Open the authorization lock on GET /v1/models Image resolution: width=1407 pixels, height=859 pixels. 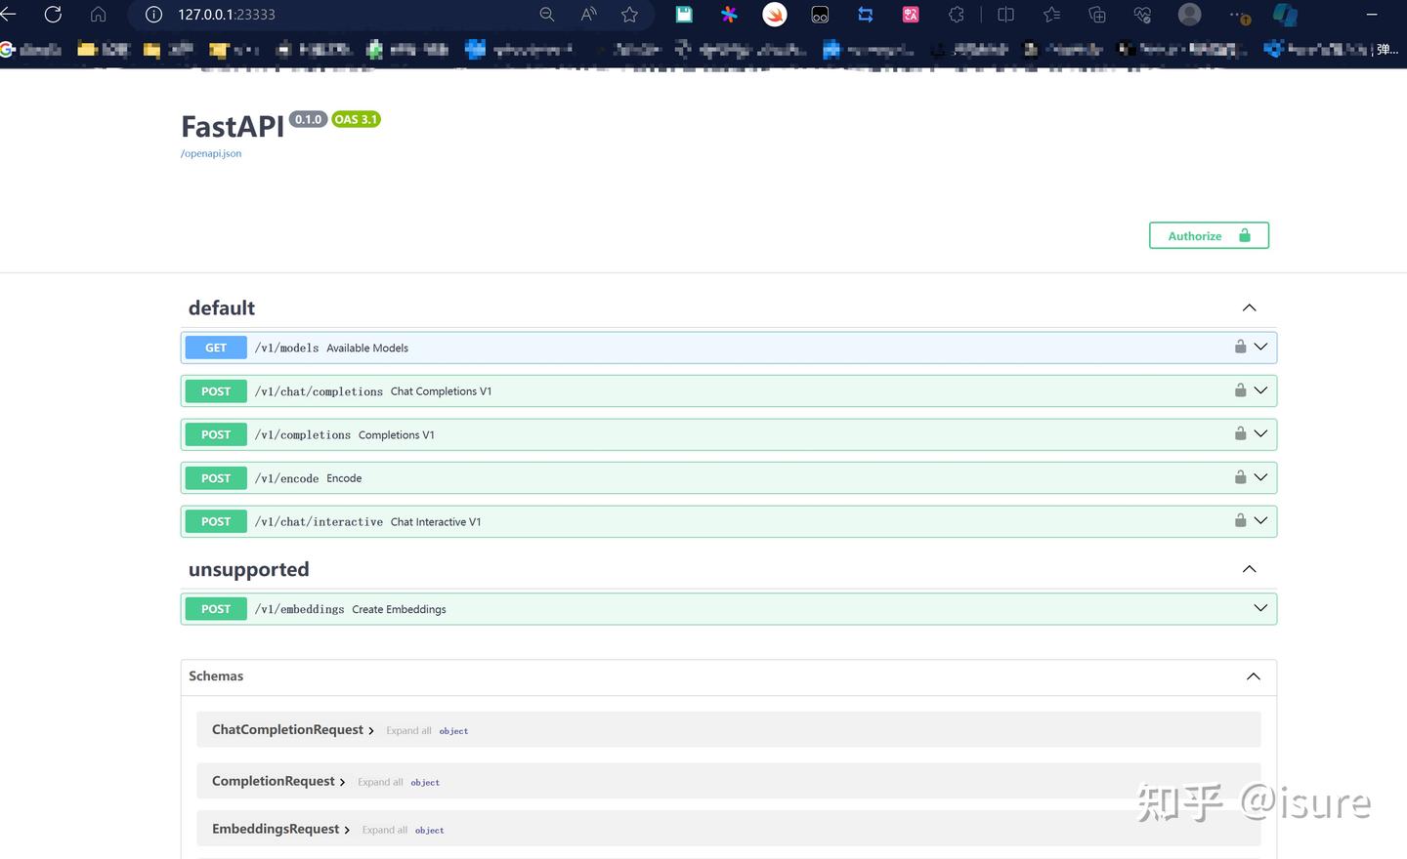(1239, 346)
